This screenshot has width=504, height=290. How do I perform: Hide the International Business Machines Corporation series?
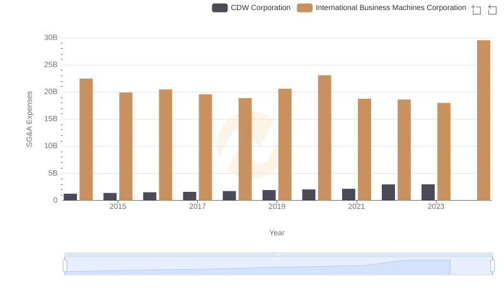(x=391, y=8)
